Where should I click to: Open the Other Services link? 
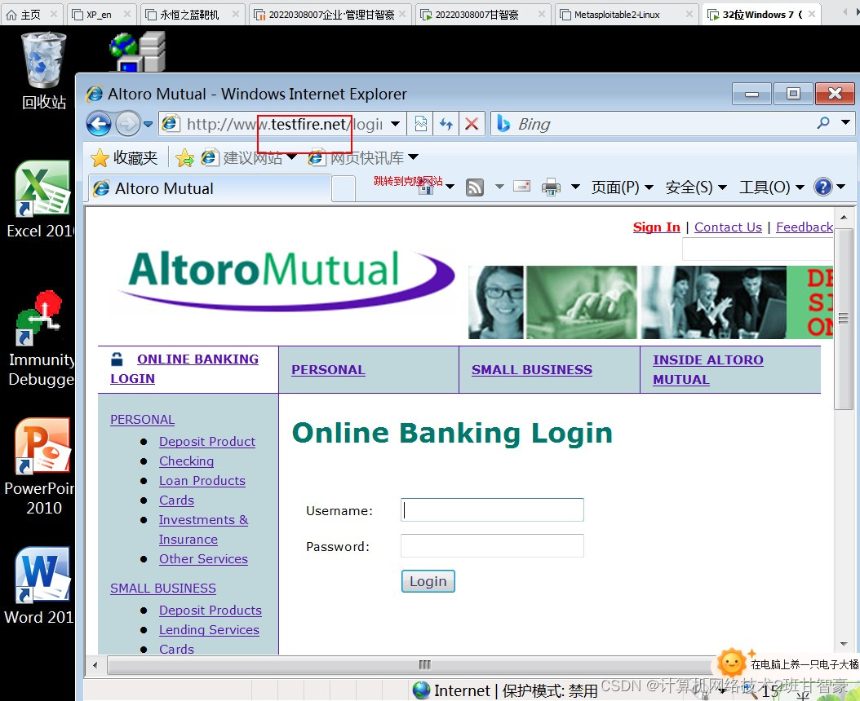pos(203,559)
